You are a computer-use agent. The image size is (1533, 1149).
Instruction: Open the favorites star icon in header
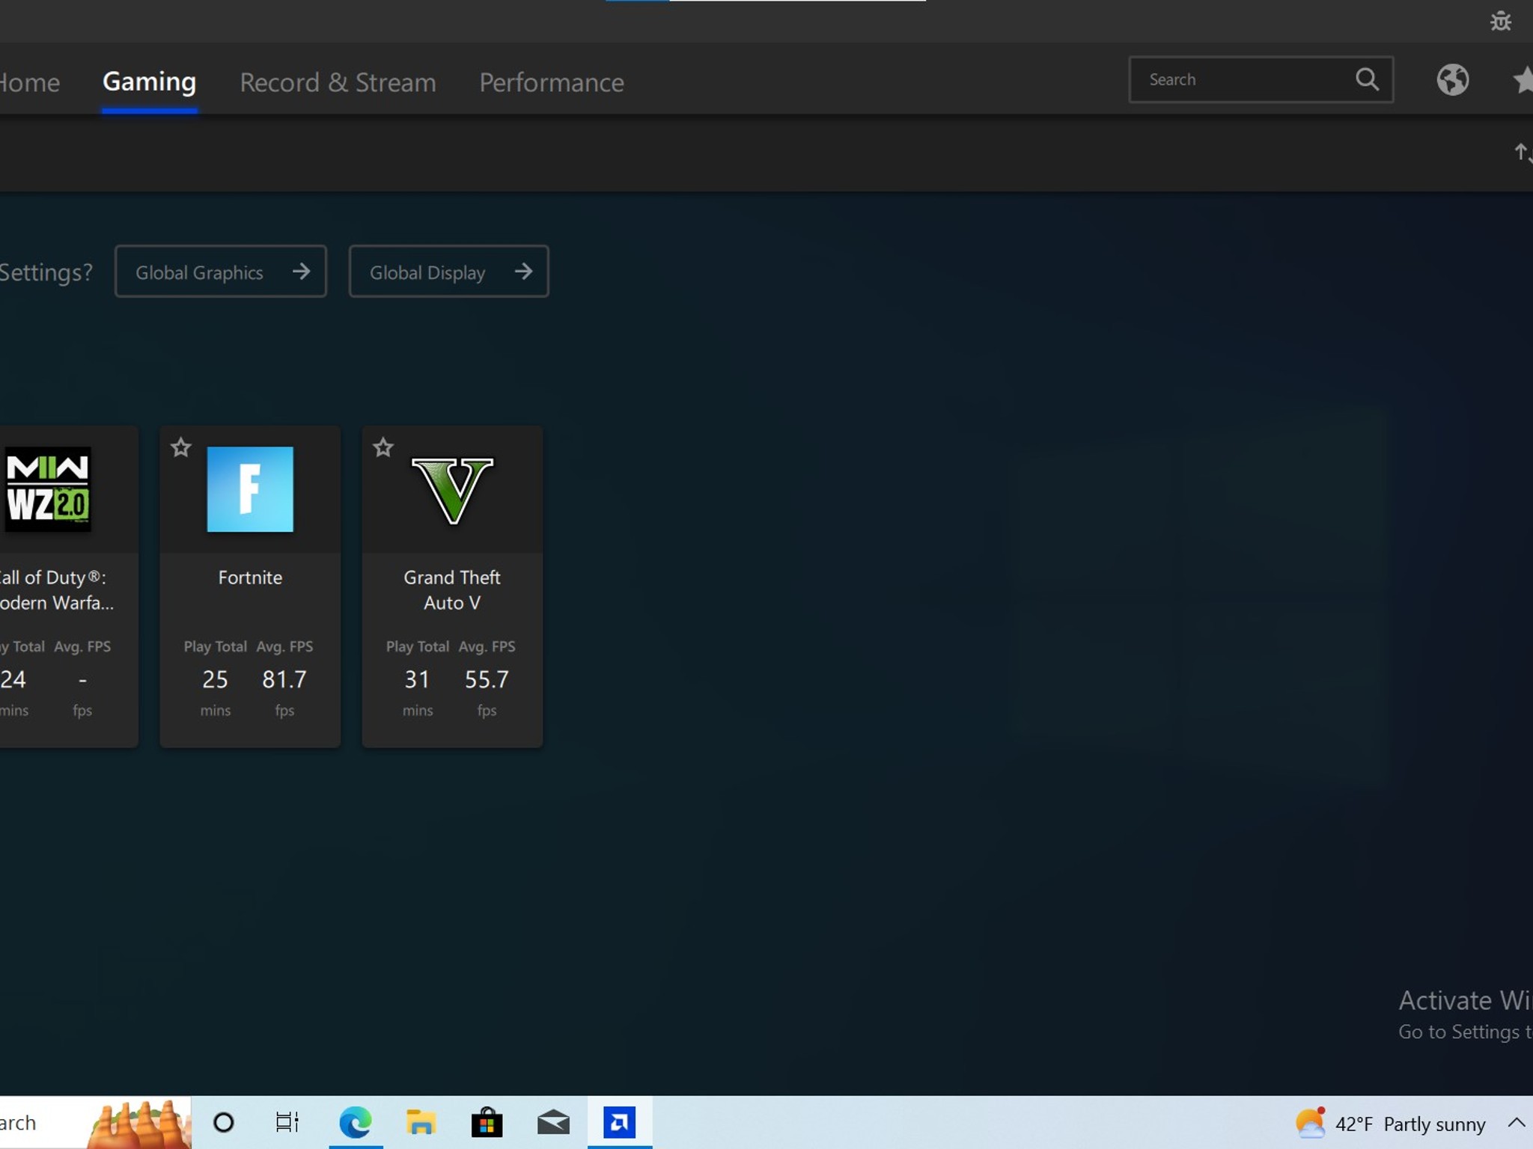(x=1523, y=80)
